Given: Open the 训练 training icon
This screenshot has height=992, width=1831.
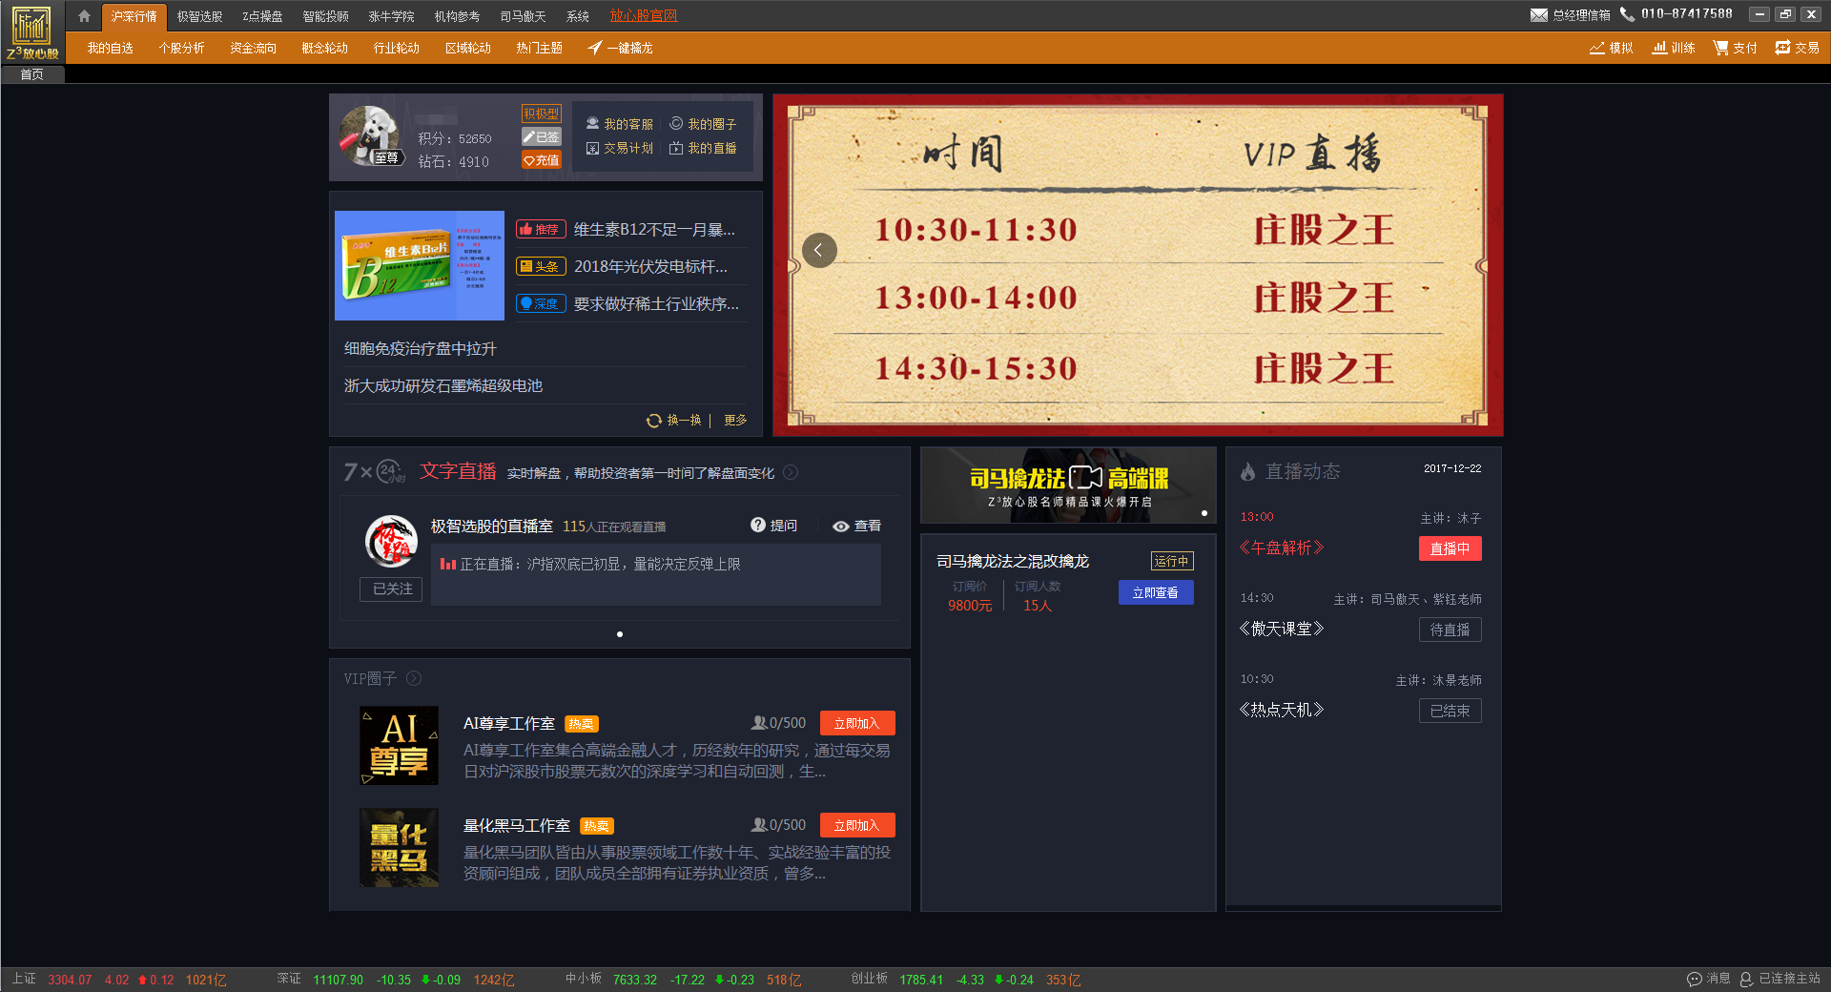Looking at the screenshot, I should point(1659,48).
